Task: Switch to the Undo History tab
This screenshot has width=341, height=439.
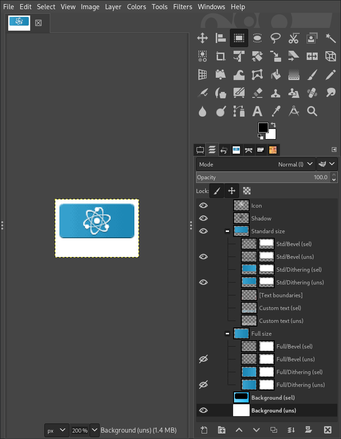Action: coord(224,150)
